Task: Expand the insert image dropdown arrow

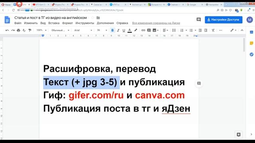Action: coord(158,30)
